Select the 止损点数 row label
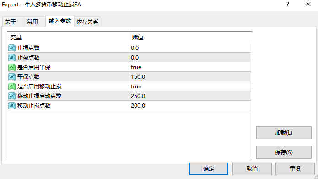 (x=28, y=48)
